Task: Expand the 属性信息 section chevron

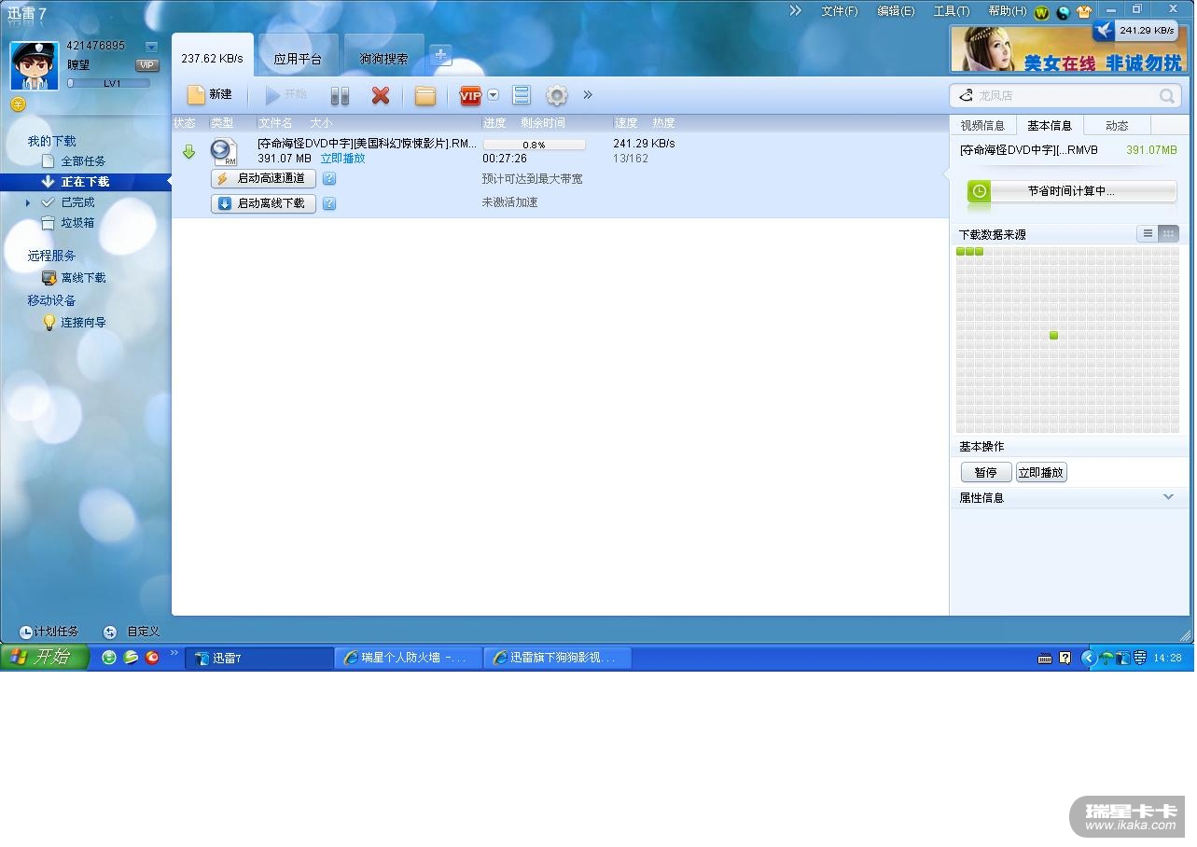Action: click(x=1168, y=497)
